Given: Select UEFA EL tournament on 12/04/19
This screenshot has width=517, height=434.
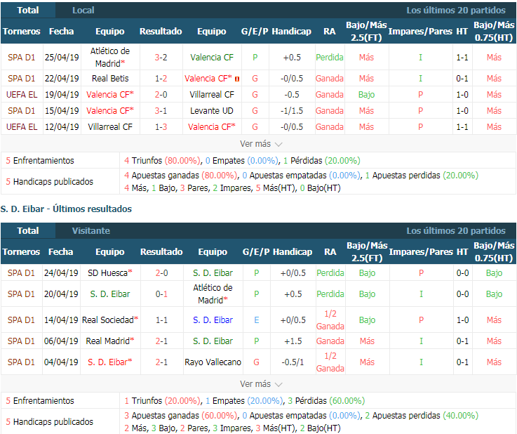Looking at the screenshot, I should [x=22, y=127].
